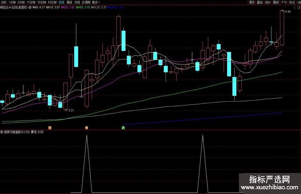Open the 画线 drawing tools
The image size is (301, 194).
[276, 2]
